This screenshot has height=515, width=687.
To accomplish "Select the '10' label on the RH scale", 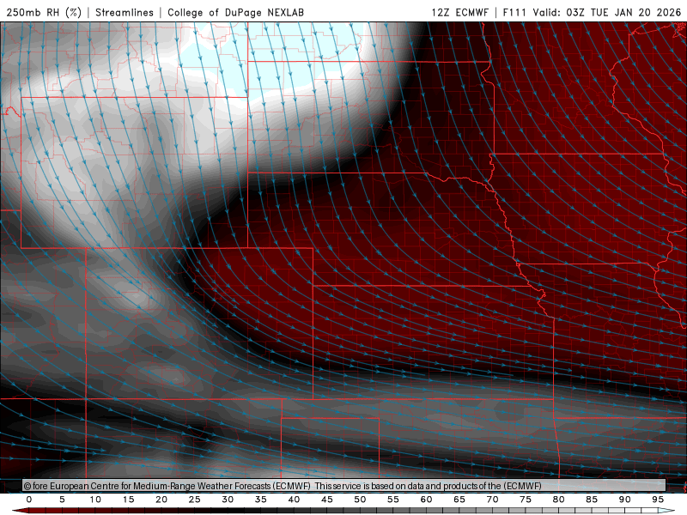I will [x=95, y=500].
